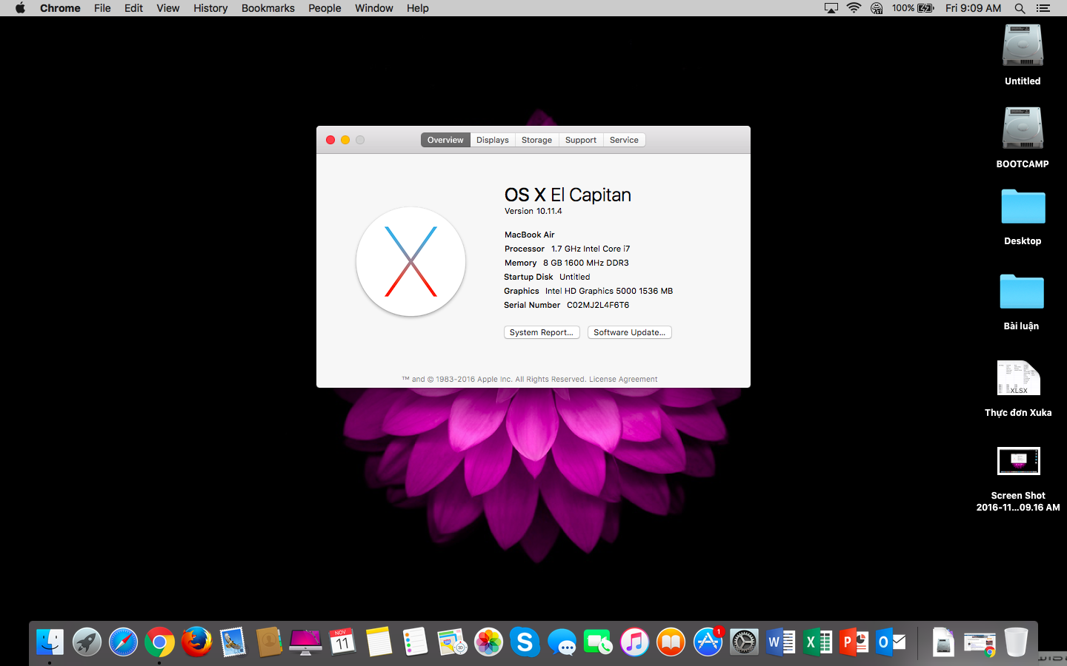This screenshot has height=666, width=1067.
Task: Click the Version 10.11.4 text
Action: (x=533, y=211)
